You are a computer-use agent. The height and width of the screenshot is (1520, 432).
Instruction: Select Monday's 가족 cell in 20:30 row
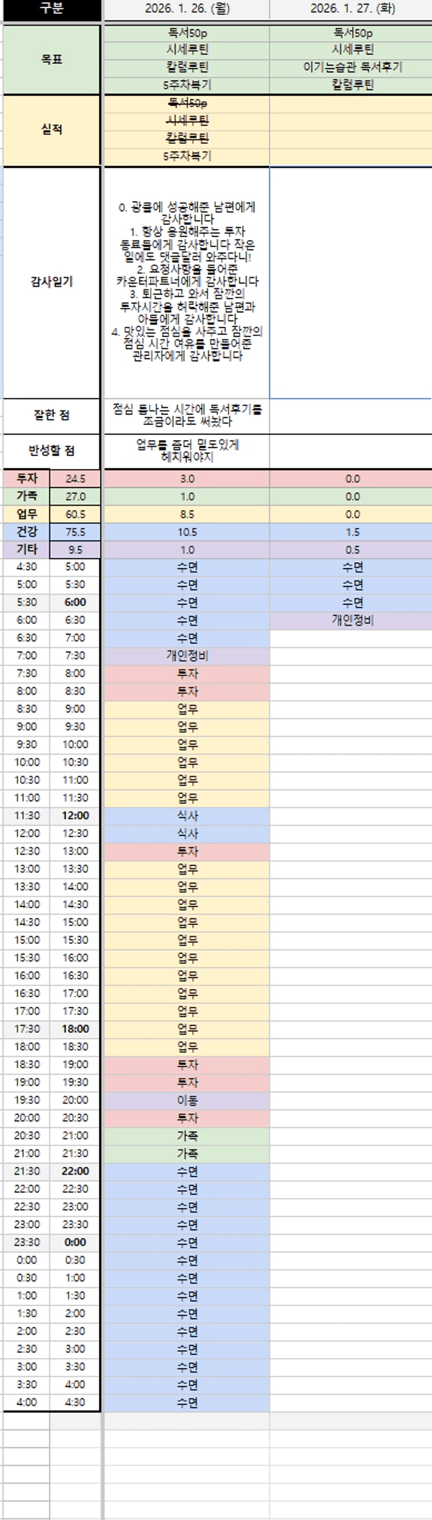187,1136
